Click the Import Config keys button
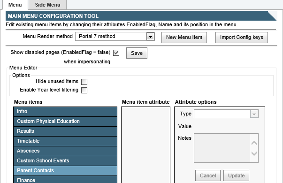This screenshot has height=183, width=283. (x=242, y=38)
